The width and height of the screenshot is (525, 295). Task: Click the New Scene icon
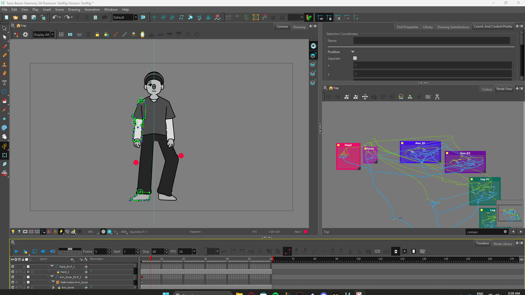pyautogui.click(x=6, y=17)
